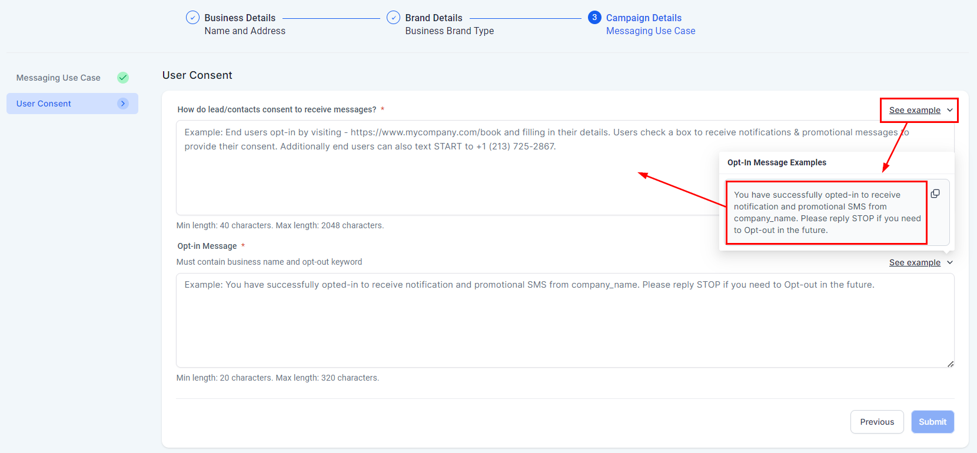977x453 pixels.
Task: Click the arrow icon on User Consent item
Action: [123, 104]
